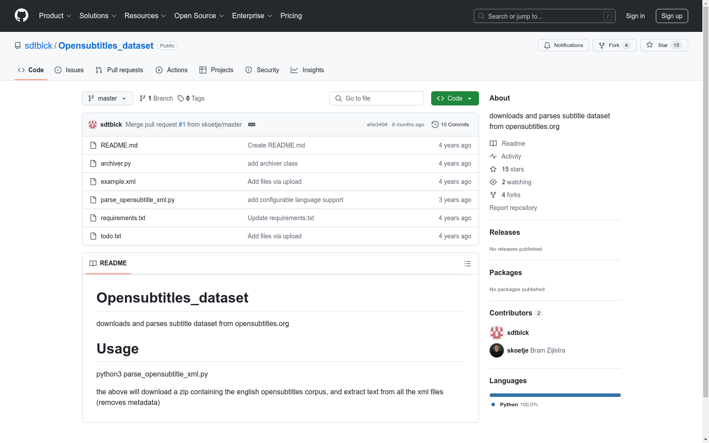Select the README tab header
709x443 pixels.
pos(108,263)
